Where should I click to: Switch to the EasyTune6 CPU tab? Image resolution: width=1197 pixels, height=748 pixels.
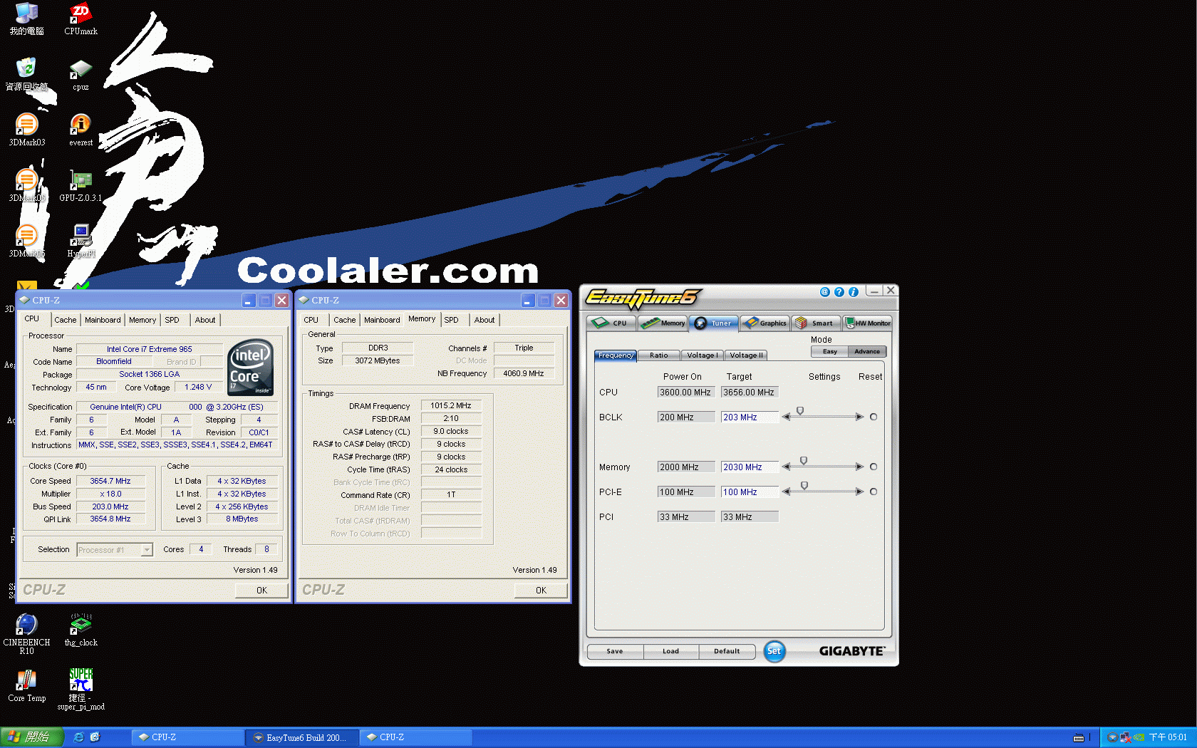coord(611,323)
